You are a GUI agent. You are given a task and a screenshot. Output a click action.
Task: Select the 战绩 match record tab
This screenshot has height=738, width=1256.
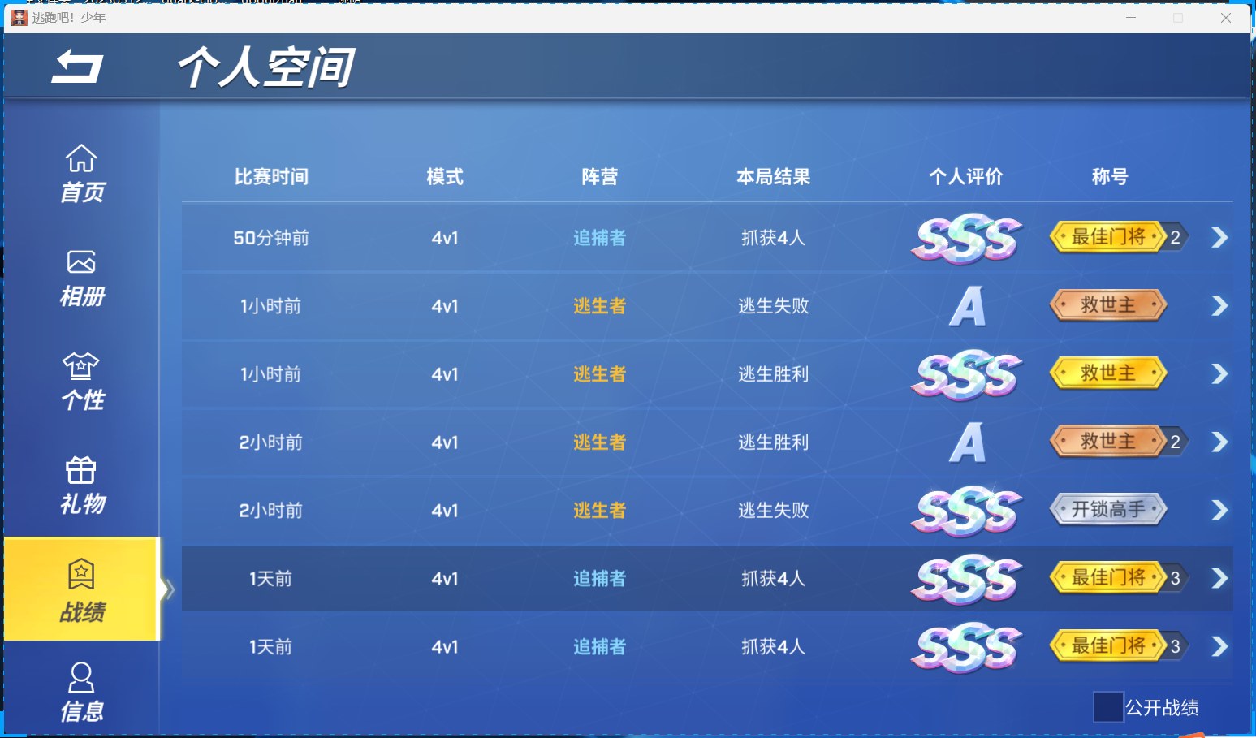[x=81, y=589]
